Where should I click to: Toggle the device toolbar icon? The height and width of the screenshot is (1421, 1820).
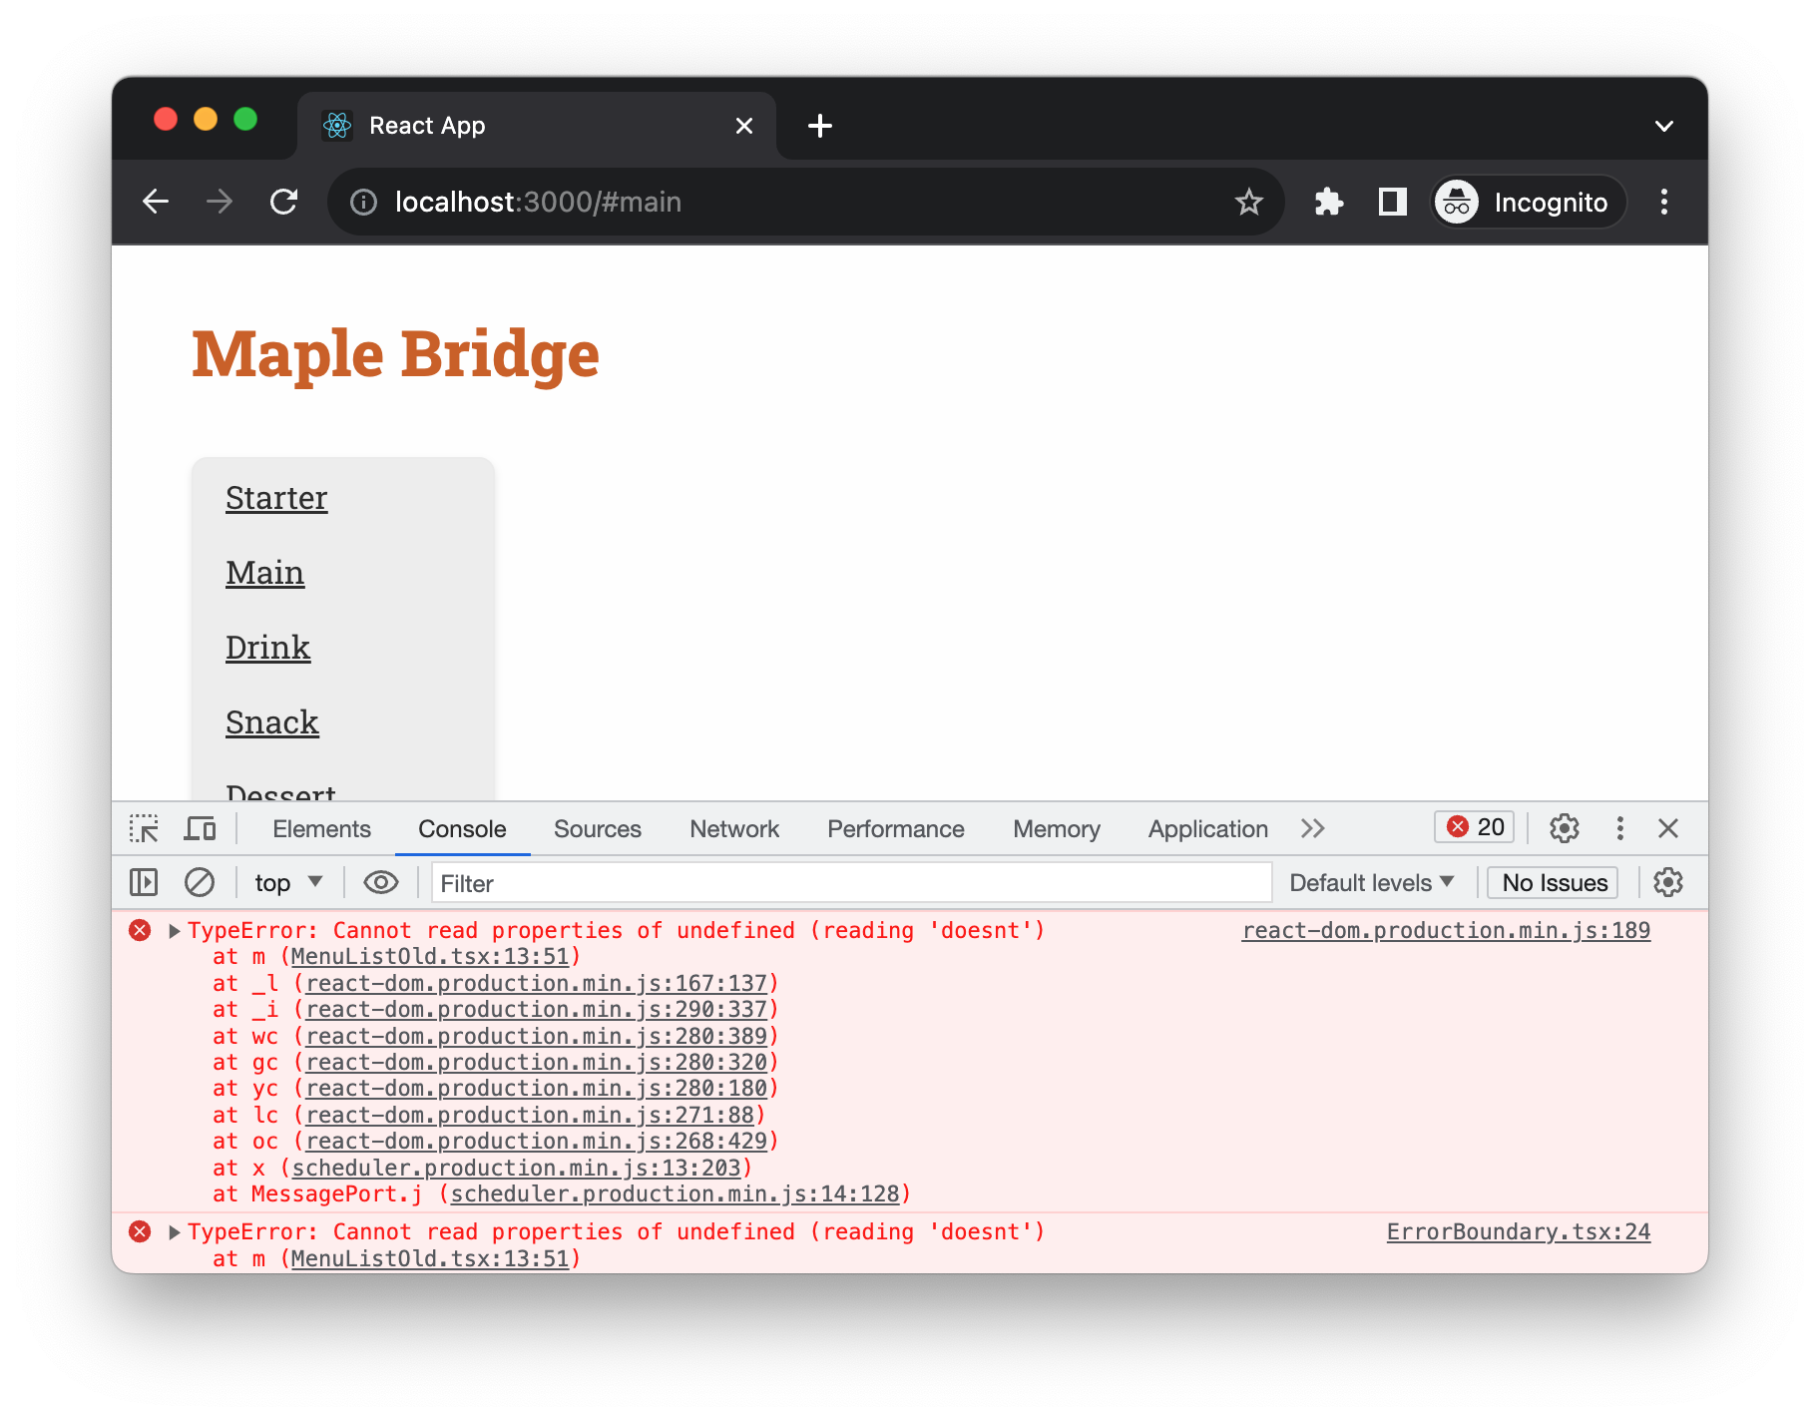pos(201,828)
